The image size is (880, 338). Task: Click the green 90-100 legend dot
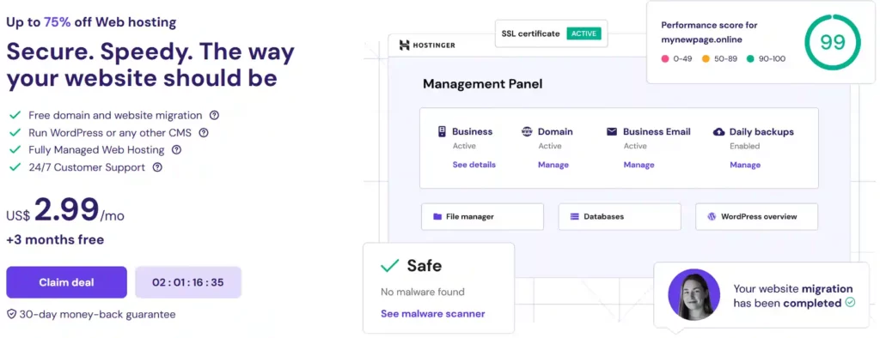click(x=750, y=59)
